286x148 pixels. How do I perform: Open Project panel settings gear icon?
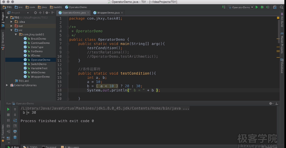click(x=47, y=13)
